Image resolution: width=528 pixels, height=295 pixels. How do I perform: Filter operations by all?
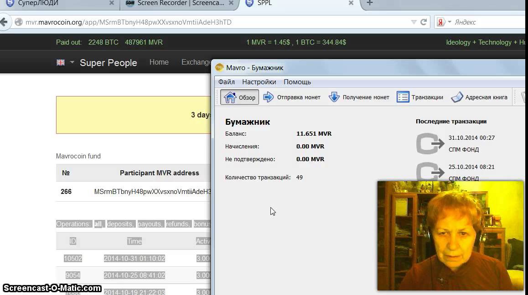tap(98, 224)
